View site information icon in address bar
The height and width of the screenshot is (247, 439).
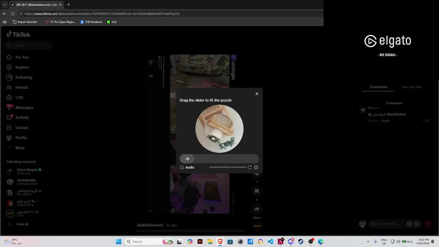click(x=21, y=14)
